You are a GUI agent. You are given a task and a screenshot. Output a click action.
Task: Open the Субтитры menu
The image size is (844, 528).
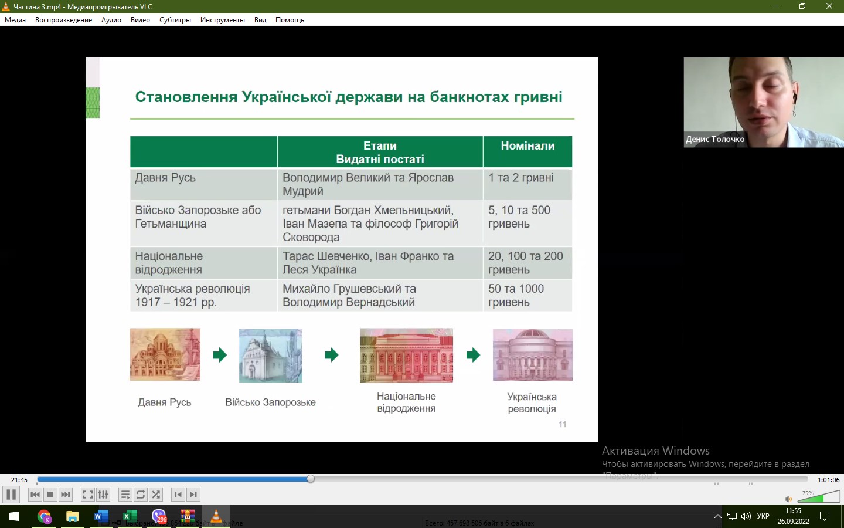point(175,20)
